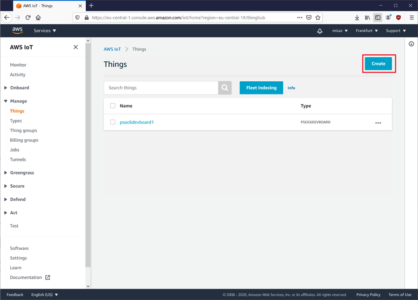This screenshot has height=300, width=418.
Task: Open the Firefox hamburger menu
Action: pyautogui.click(x=411, y=18)
